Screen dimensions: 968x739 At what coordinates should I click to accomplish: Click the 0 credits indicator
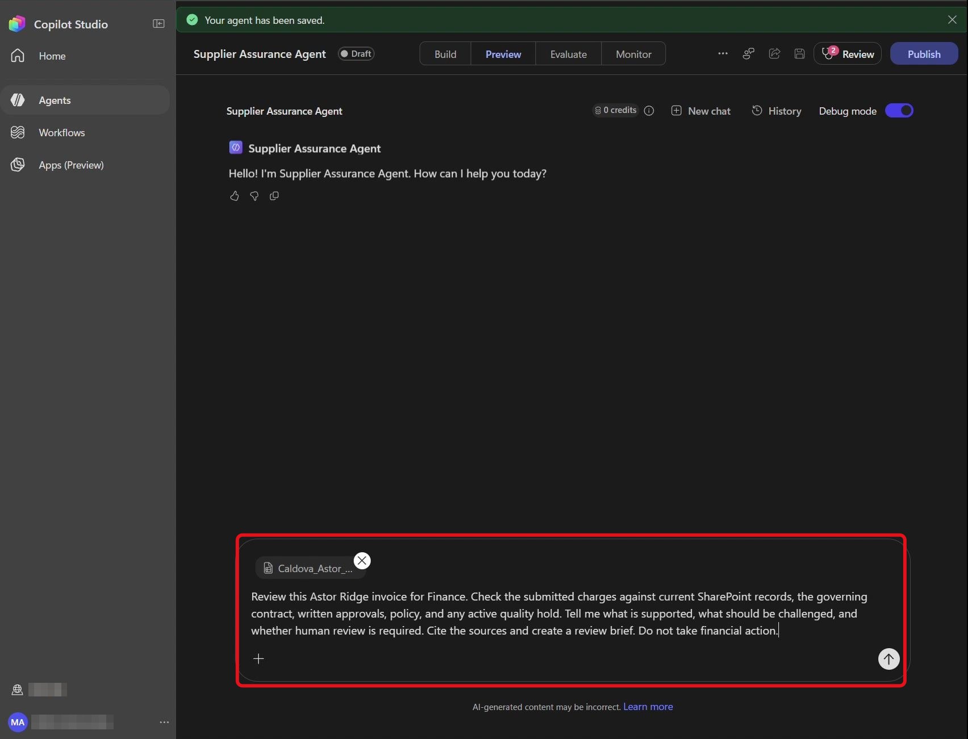tap(616, 110)
